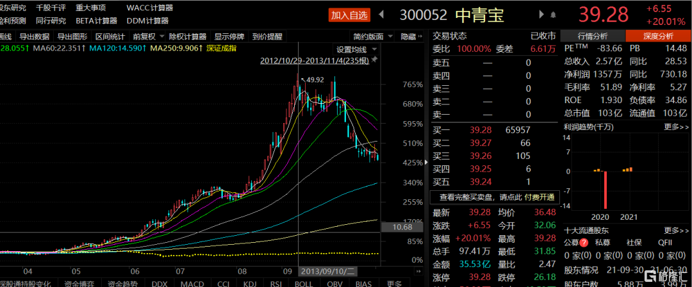Click the price alert bell icon
Screen dimensions: 692x287
point(553,15)
